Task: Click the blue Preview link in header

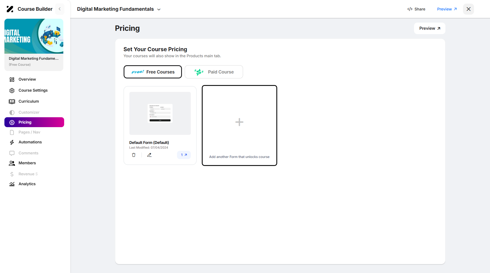Action: [x=447, y=9]
